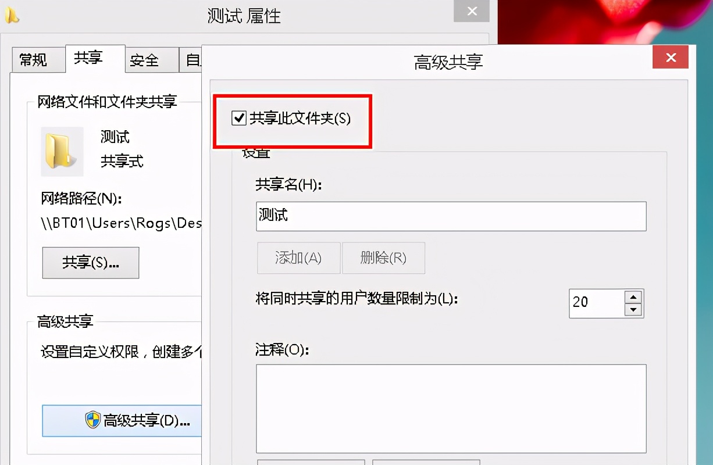Click the 删除(R) button
Image resolution: width=713 pixels, height=465 pixels.
(x=383, y=258)
